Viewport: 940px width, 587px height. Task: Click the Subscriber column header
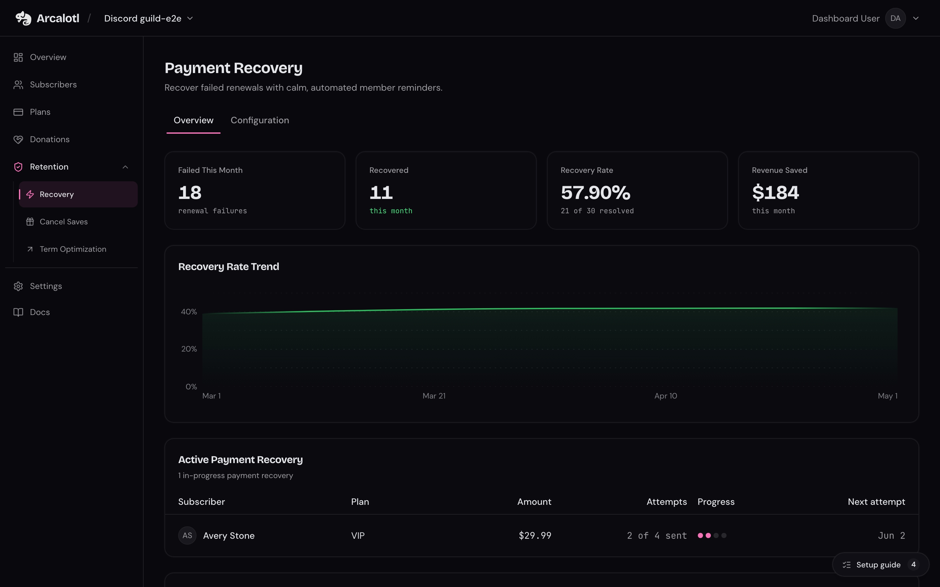202,502
